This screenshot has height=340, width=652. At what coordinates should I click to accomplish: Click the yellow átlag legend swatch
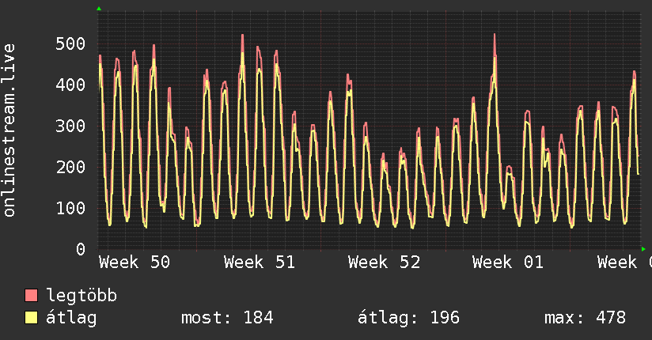[x=31, y=318]
